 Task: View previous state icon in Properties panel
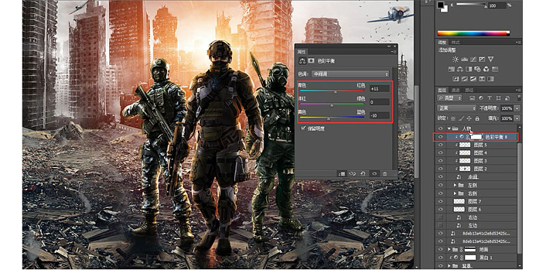(x=351, y=173)
